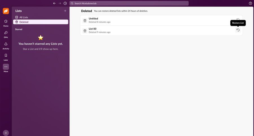Select All Lists in the Lists panel
254x136 pixels.
click(x=24, y=17)
